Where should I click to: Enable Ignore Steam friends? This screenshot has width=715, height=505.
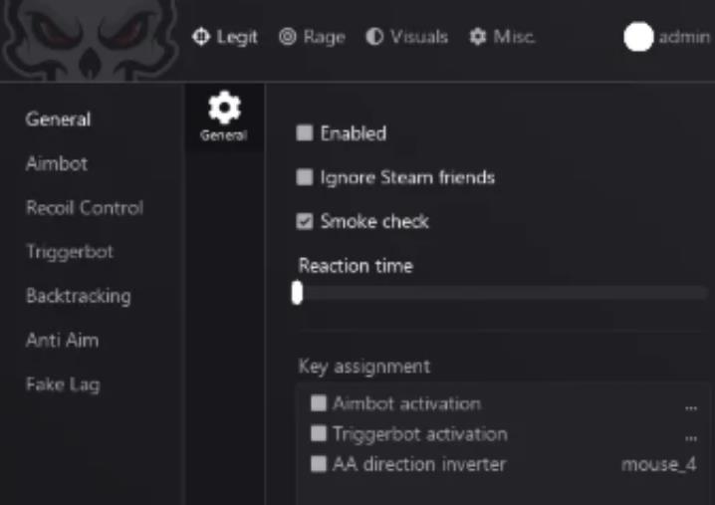[x=305, y=177]
